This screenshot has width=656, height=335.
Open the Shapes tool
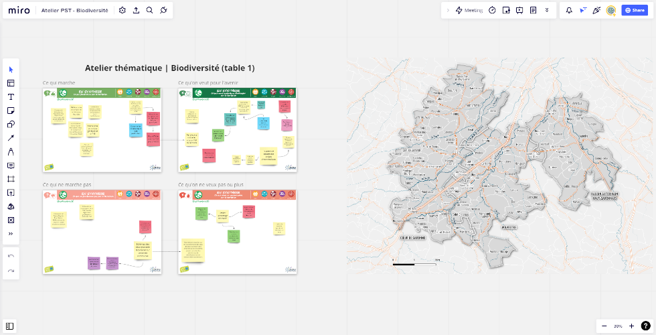pos(11,125)
